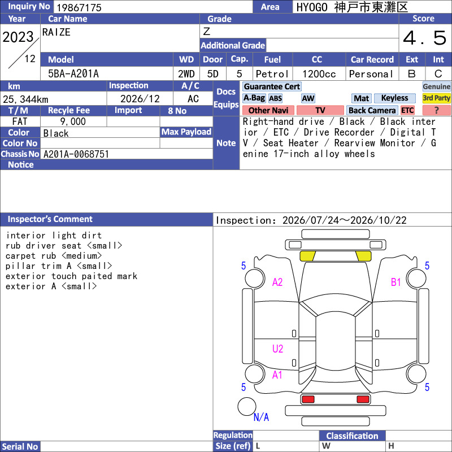Click the N/A spare tire label
This screenshot has width=452, height=452.
(x=261, y=417)
